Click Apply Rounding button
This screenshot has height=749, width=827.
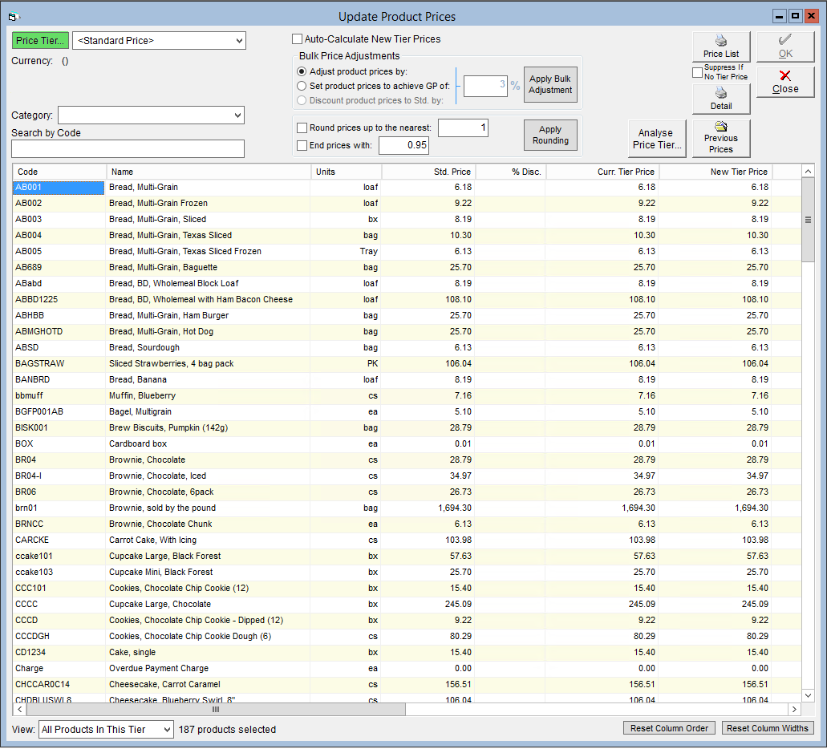(550, 135)
